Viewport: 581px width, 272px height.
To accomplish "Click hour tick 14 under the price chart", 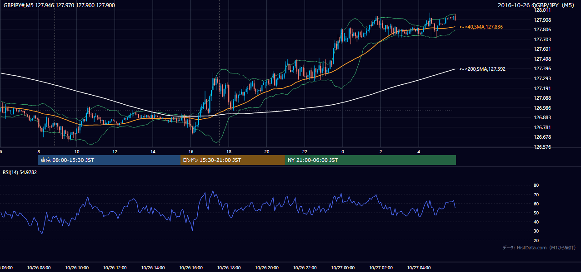I will point(153,151).
